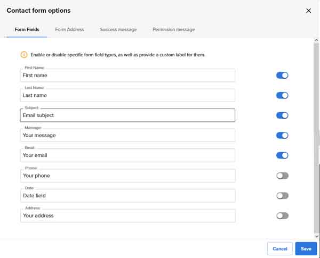Image resolution: width=320 pixels, height=258 pixels.
Task: Turn on the Date field toggle
Action: [x=283, y=195]
